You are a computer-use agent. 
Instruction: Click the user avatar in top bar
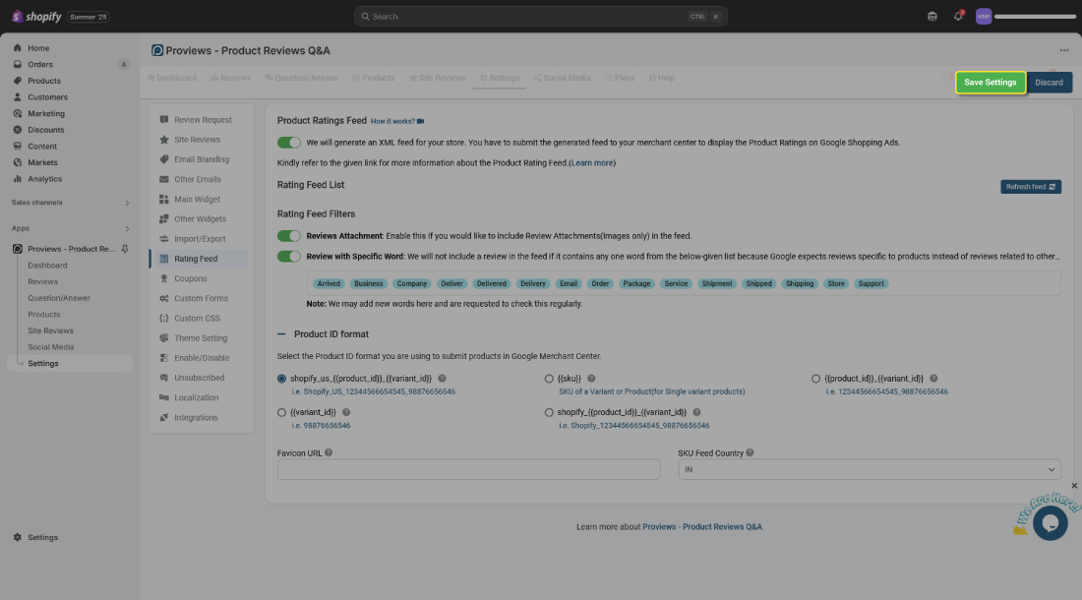click(984, 17)
